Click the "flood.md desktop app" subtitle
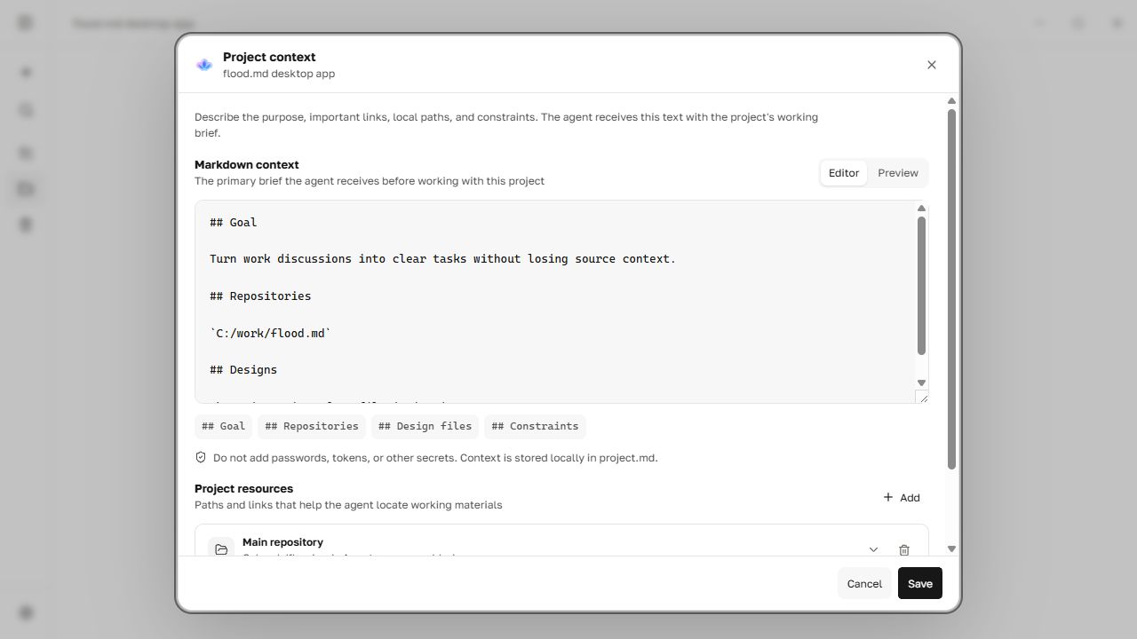 279,74
